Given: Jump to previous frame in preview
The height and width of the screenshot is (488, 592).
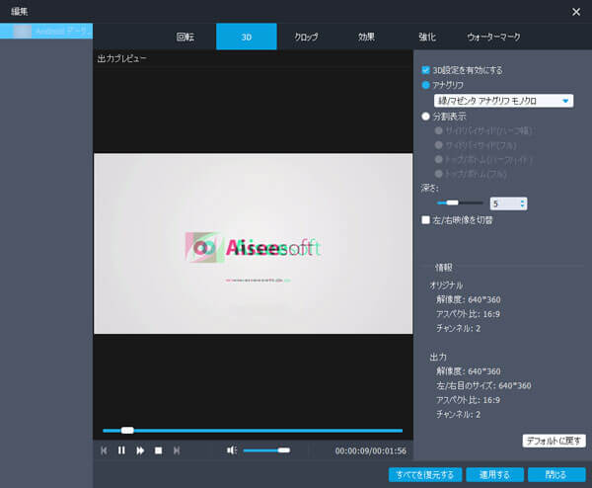Looking at the screenshot, I should click(104, 450).
